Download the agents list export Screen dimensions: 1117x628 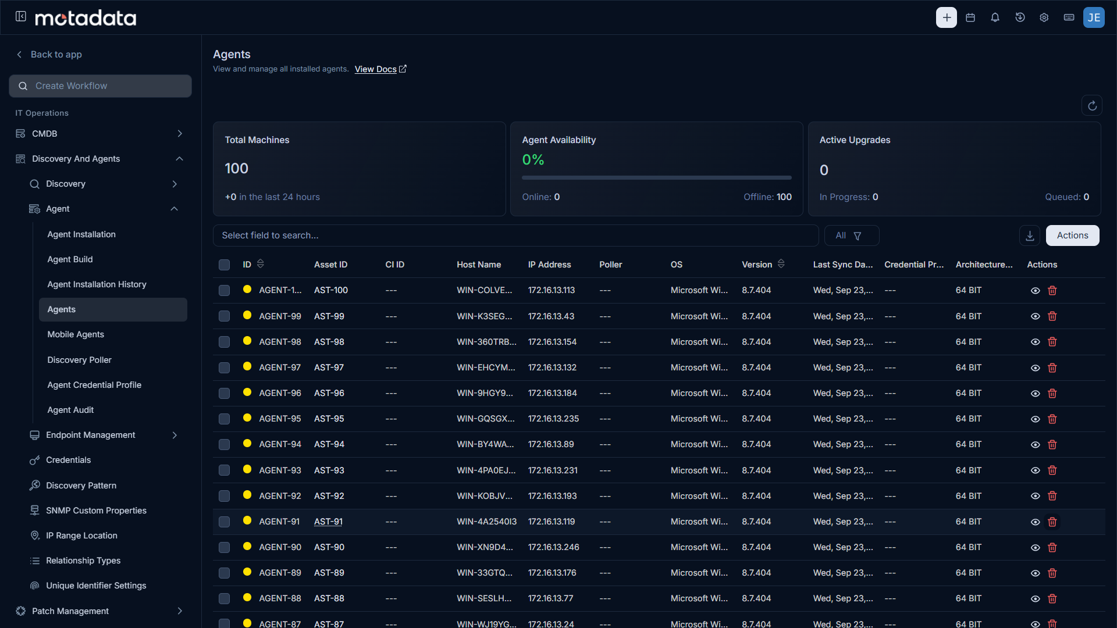click(1030, 235)
